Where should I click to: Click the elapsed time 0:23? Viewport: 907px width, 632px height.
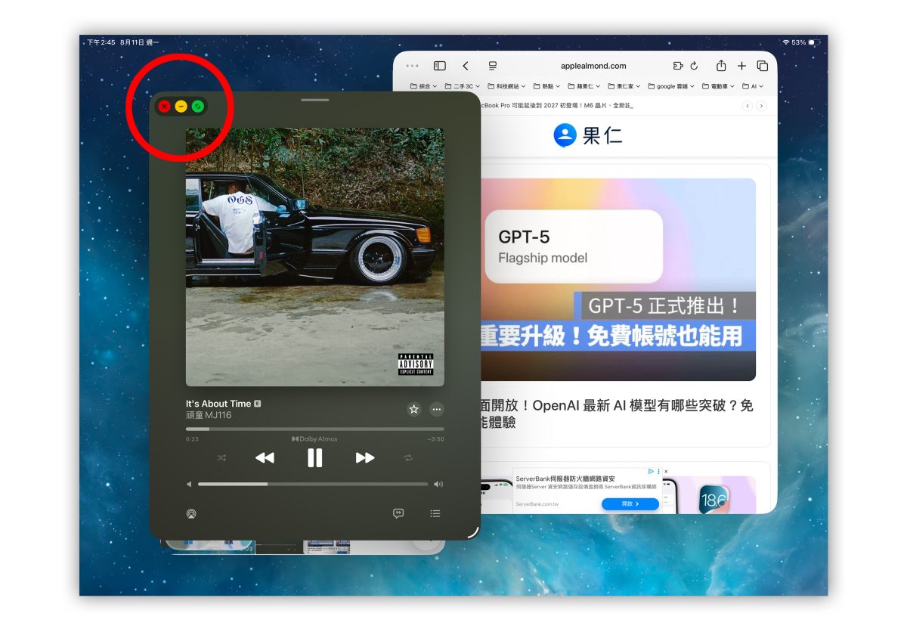(192, 438)
